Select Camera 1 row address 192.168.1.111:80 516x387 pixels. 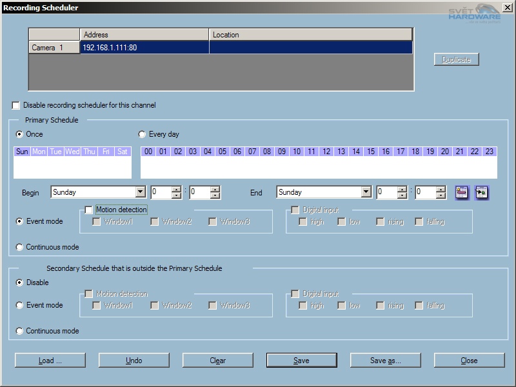[144, 47]
